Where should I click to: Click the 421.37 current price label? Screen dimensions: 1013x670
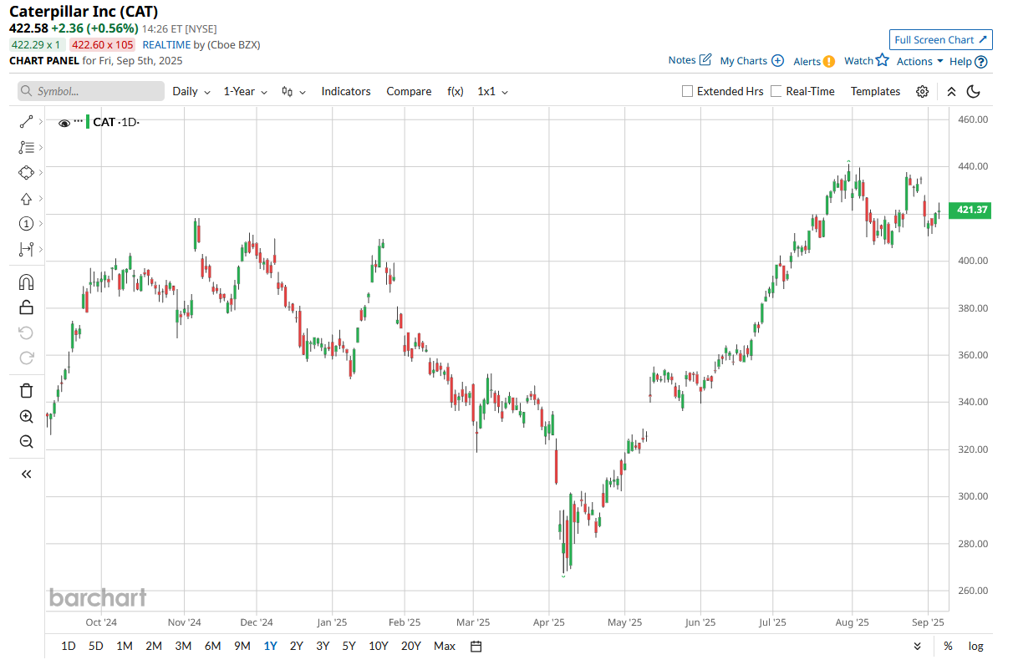pos(970,210)
